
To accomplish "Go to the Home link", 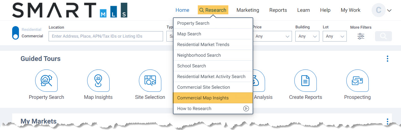I will (182, 10).
